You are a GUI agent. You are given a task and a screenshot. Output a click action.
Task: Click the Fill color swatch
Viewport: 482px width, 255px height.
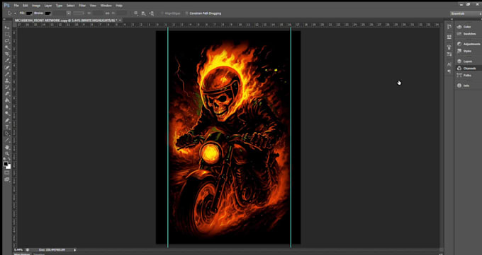29,13
